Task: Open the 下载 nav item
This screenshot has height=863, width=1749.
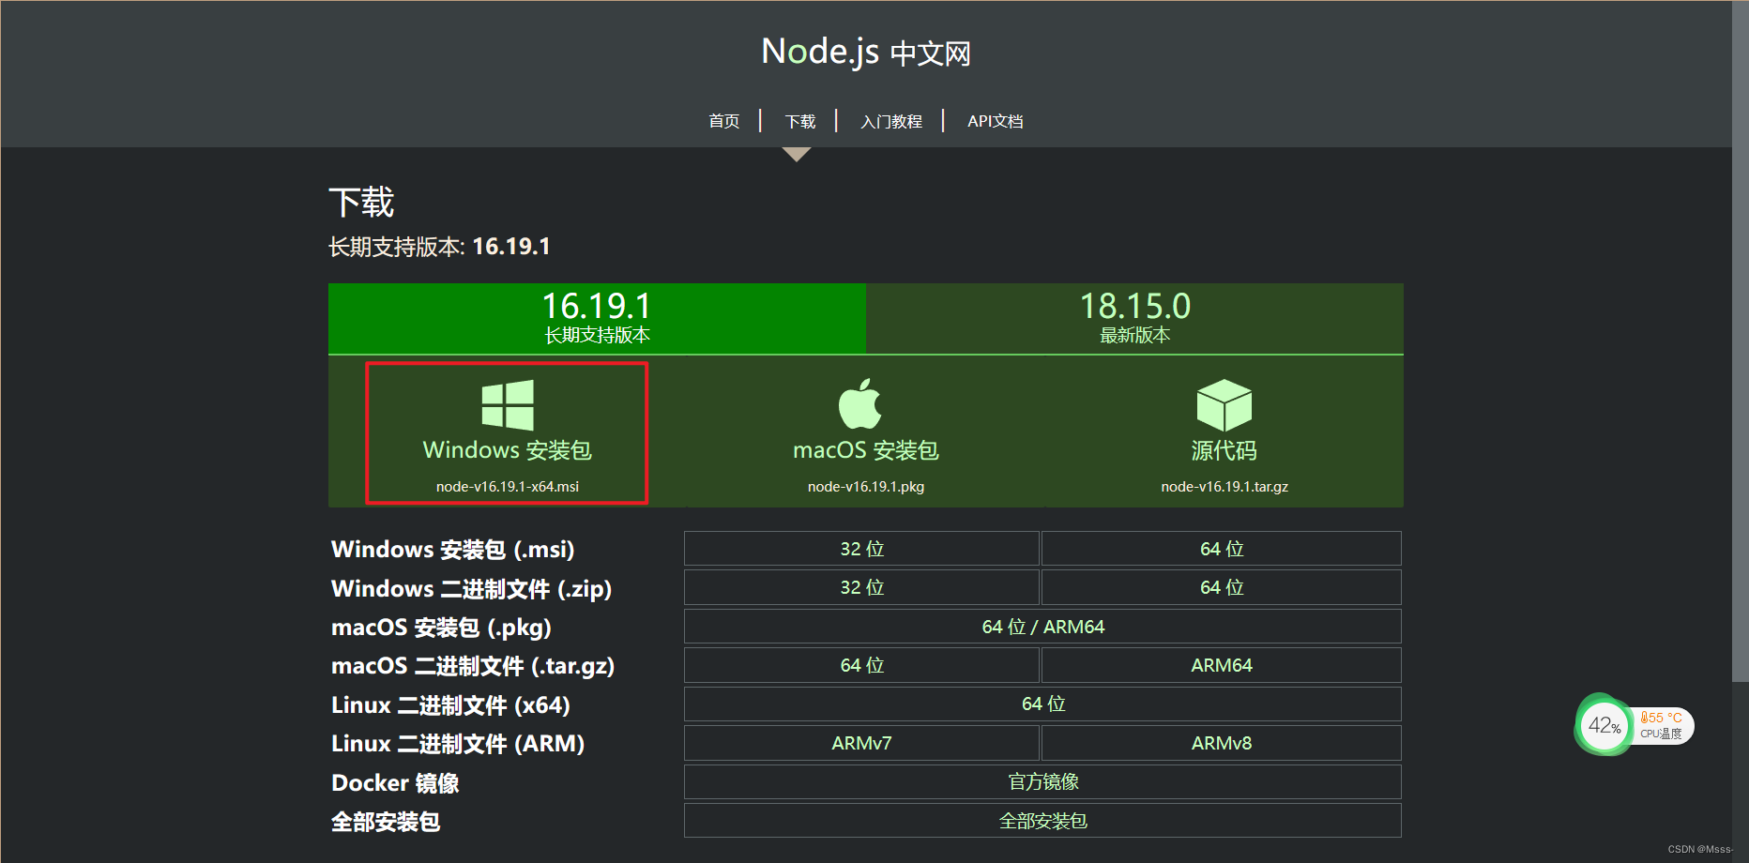Action: tap(800, 121)
